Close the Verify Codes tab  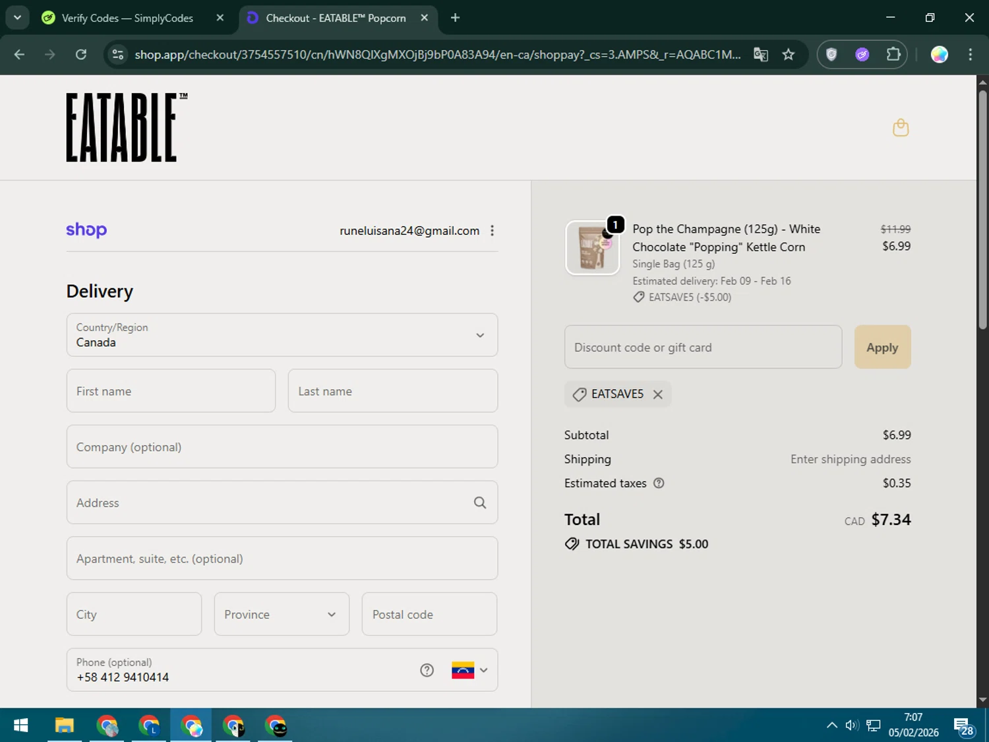click(x=220, y=18)
